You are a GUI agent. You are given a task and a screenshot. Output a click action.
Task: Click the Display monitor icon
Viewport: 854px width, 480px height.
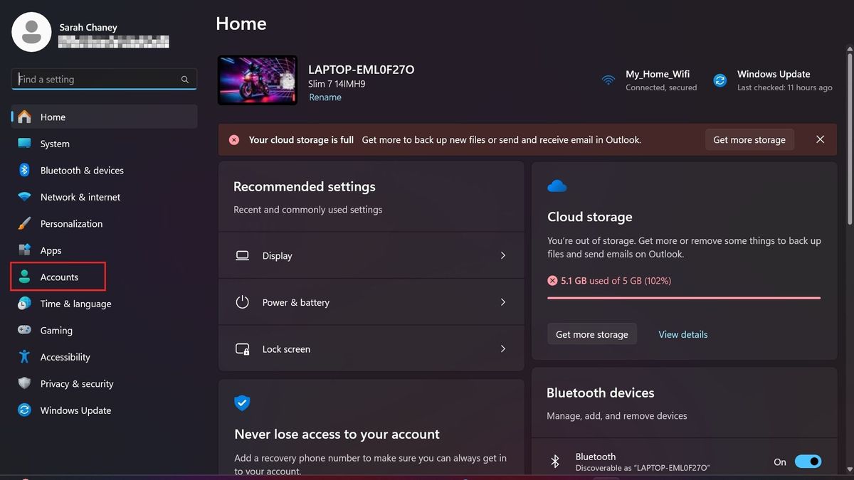click(243, 255)
